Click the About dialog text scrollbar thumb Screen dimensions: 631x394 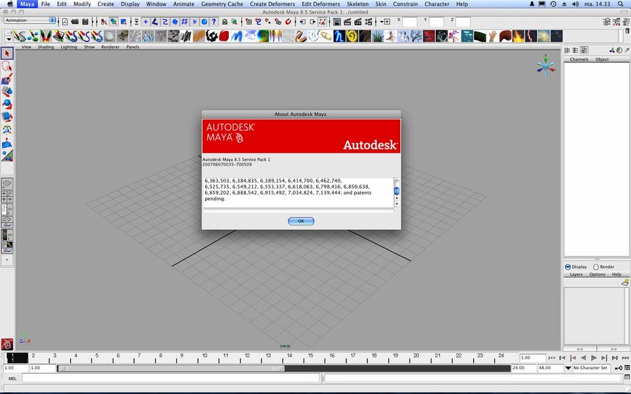pyautogui.click(x=396, y=191)
